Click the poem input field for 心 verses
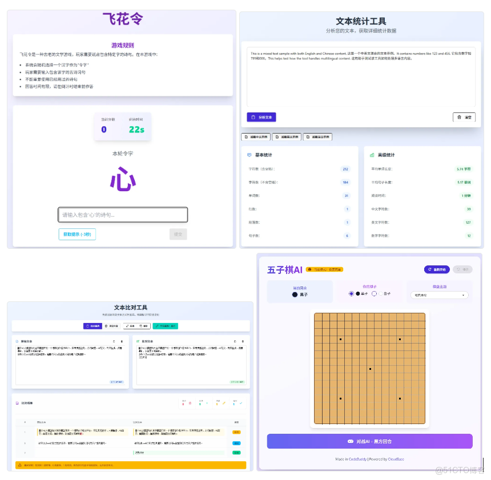 coord(123,214)
